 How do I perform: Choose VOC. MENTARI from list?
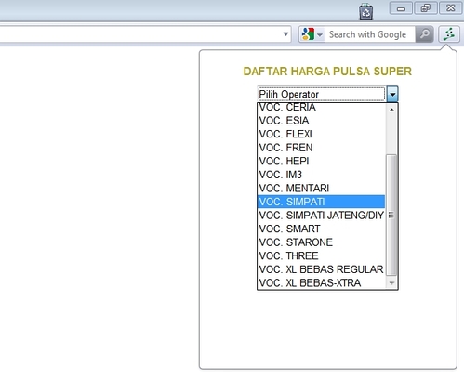(321, 189)
